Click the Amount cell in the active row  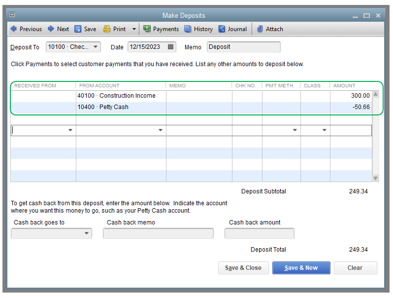(351, 131)
